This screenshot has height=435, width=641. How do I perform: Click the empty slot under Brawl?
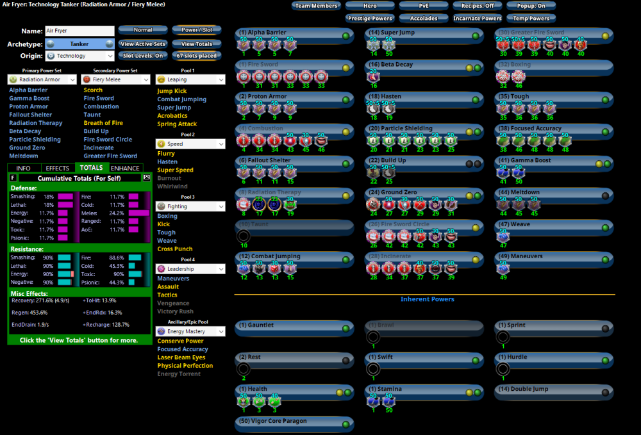373,337
